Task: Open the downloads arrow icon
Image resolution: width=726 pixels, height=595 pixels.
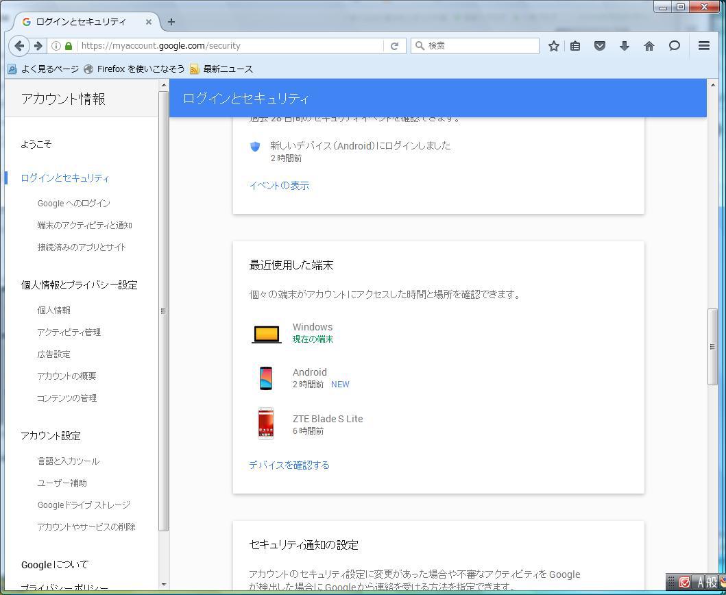Action: coord(624,46)
